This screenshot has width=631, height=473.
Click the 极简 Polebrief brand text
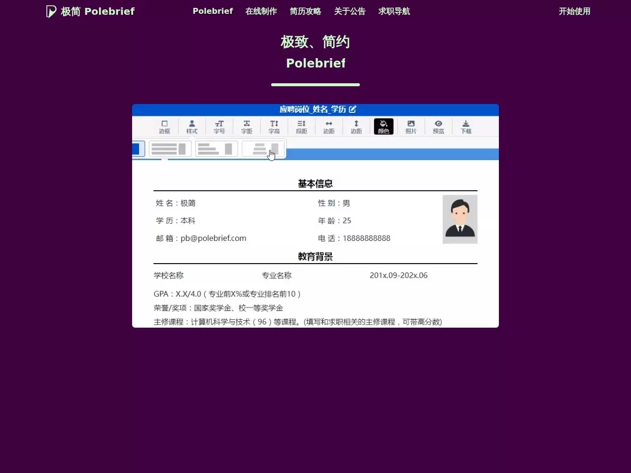click(x=98, y=11)
